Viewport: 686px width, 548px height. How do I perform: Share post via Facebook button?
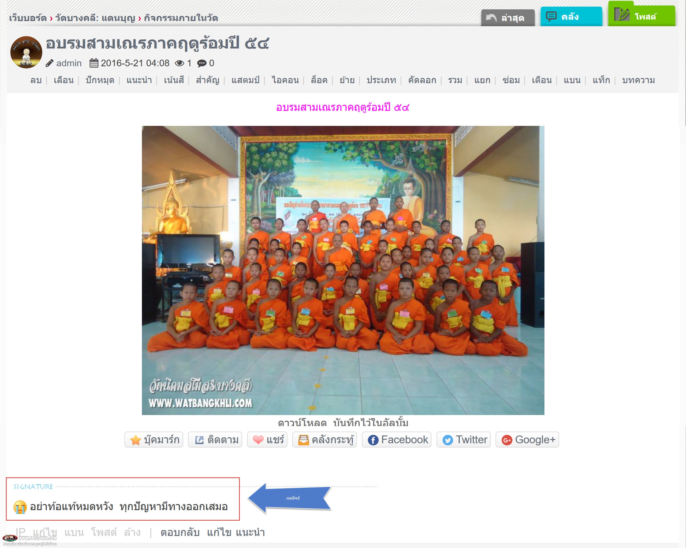coord(397,440)
